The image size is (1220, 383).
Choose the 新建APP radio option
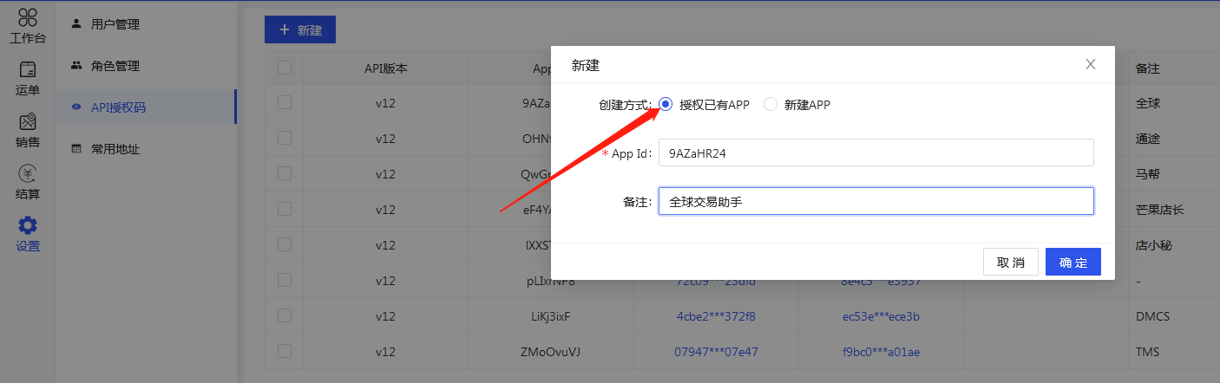pyautogui.click(x=771, y=105)
